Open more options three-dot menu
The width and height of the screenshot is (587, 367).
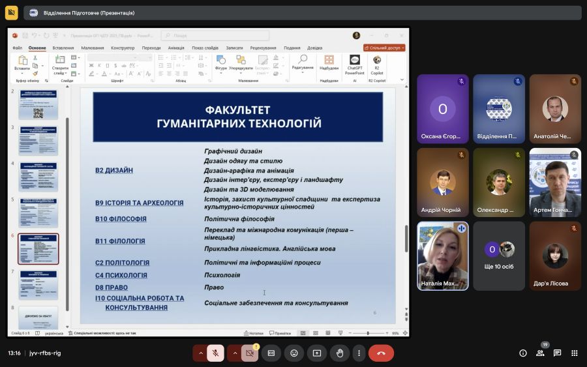(358, 353)
